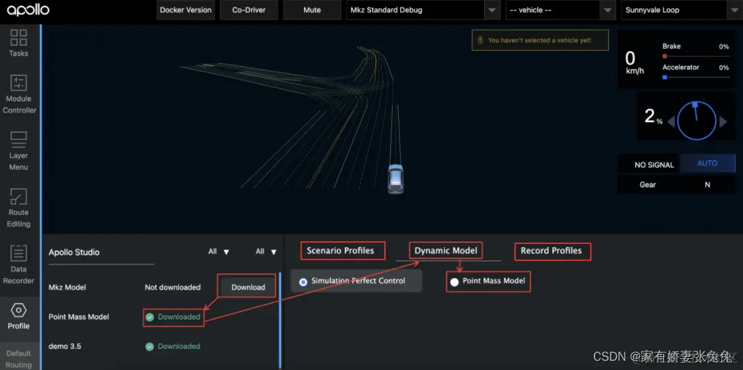
Task: Click the left turn signal arrow
Action: [x=671, y=122]
